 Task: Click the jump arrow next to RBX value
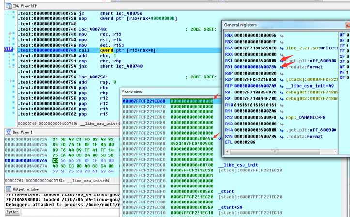[282, 42]
